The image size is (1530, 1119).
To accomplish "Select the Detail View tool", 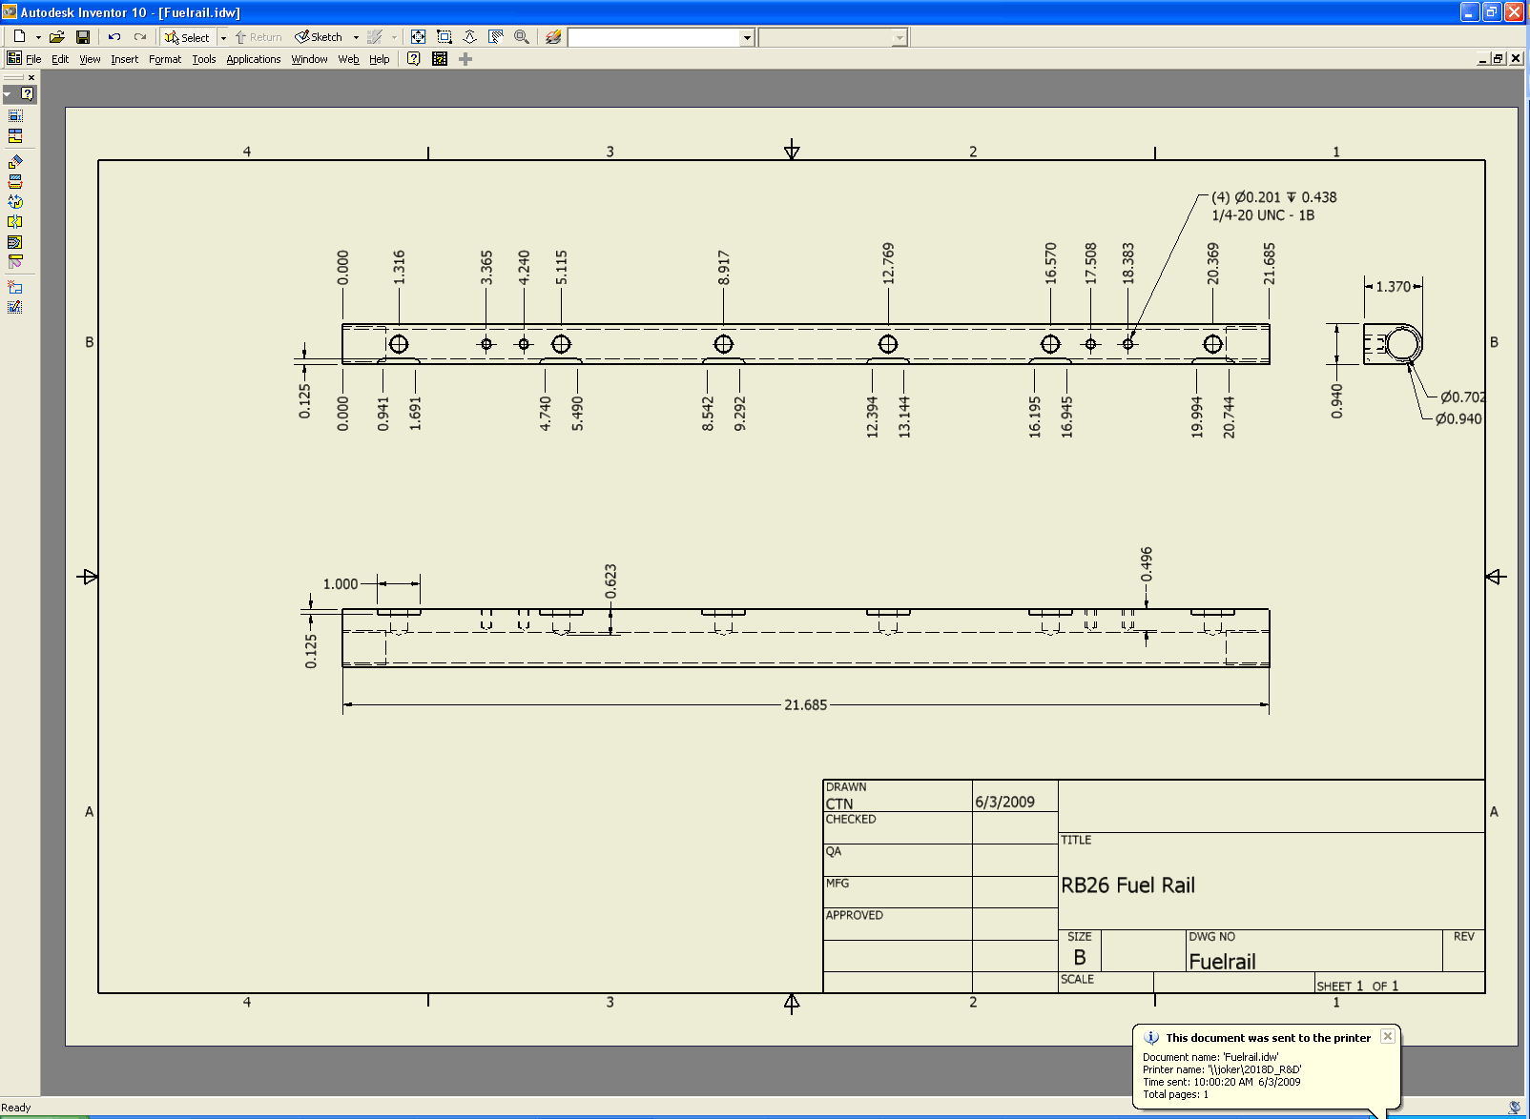I will click(x=15, y=201).
